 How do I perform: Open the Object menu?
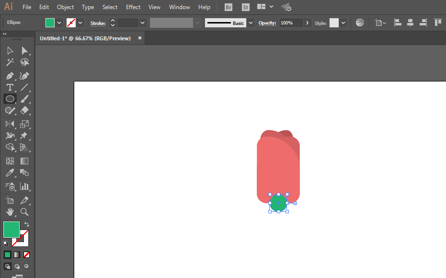click(x=65, y=7)
